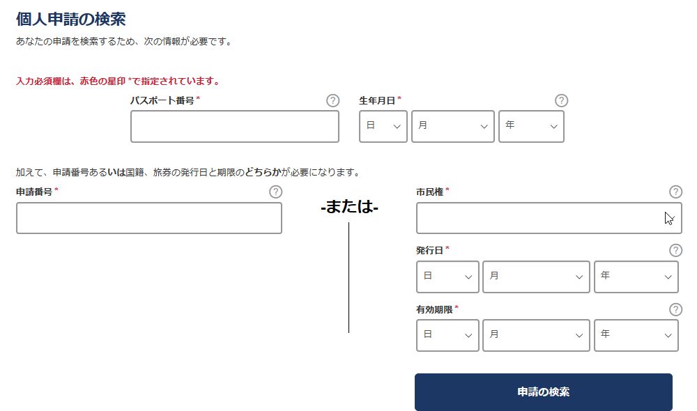Open the 年 dropdown under 有効期限
Screen dimensions: 697x411
click(x=636, y=335)
